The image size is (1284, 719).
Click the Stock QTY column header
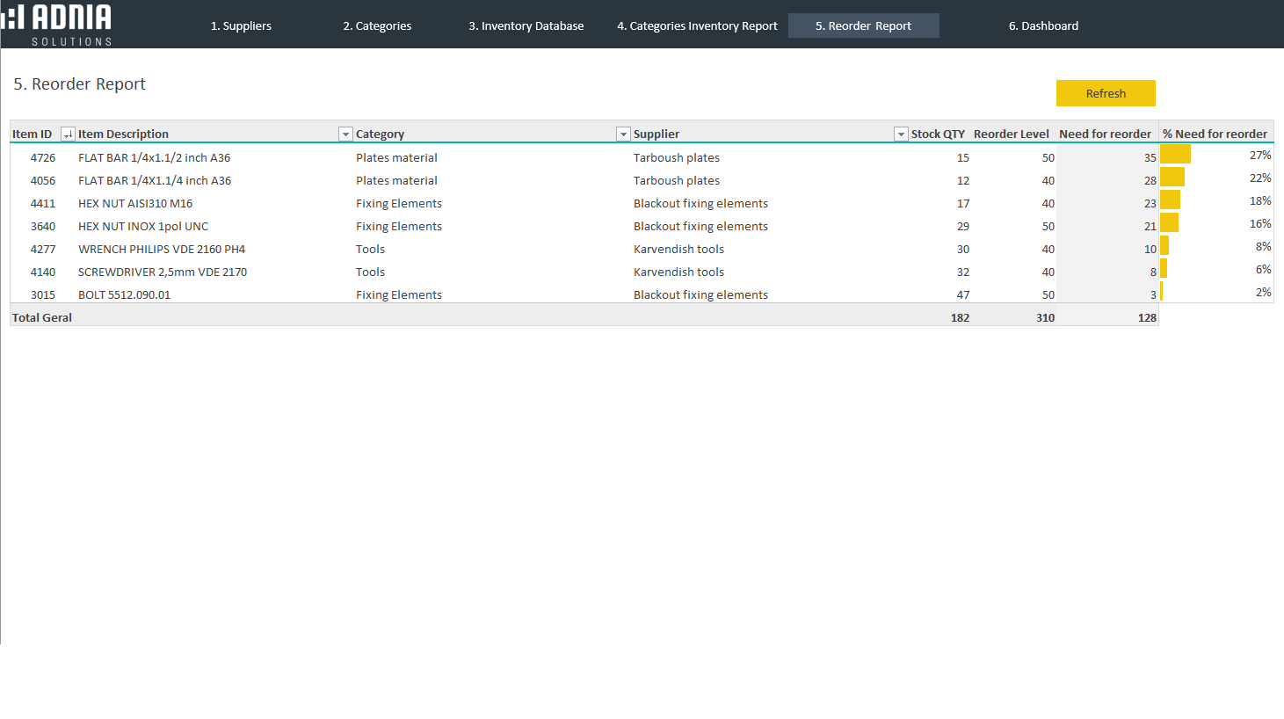(x=938, y=134)
